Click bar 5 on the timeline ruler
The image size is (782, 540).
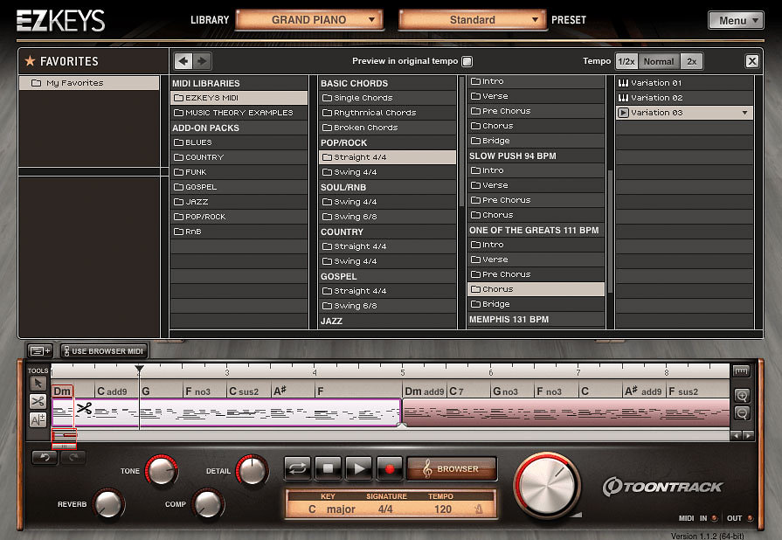click(403, 372)
